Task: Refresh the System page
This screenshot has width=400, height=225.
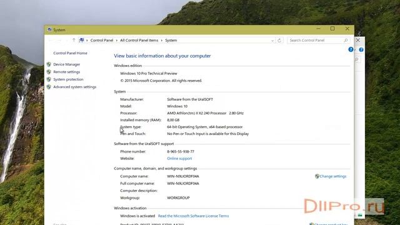Action: pos(279,40)
